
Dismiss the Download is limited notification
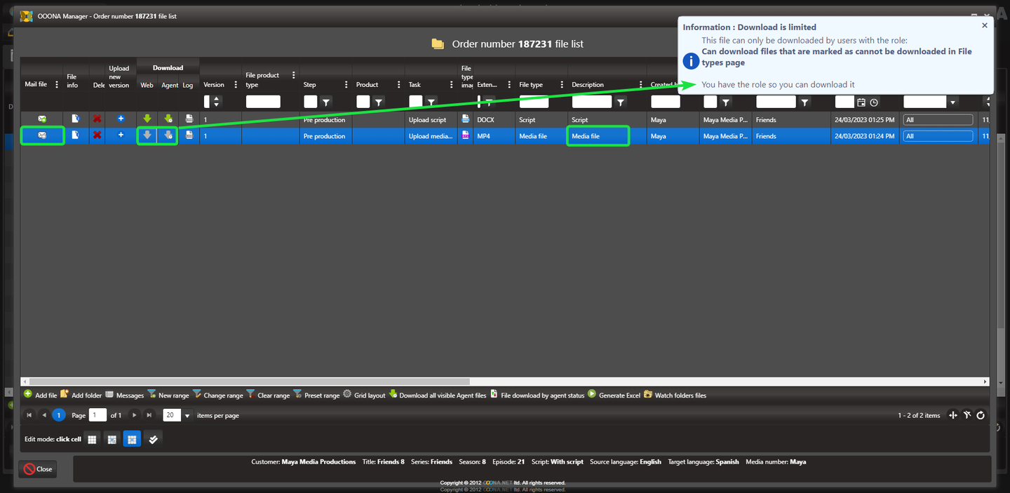click(984, 25)
